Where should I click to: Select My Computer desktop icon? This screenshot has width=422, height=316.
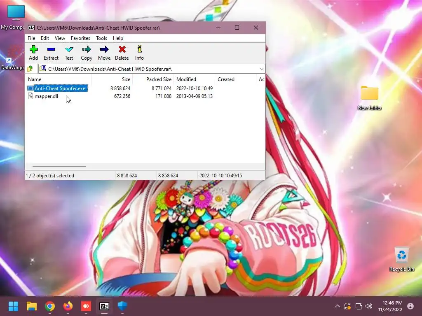tap(13, 17)
